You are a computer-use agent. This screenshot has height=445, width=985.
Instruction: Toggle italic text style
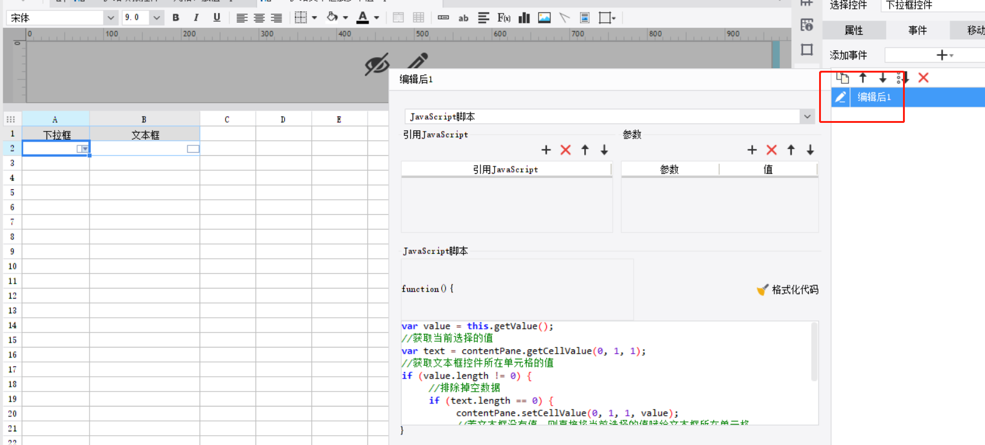coord(196,18)
